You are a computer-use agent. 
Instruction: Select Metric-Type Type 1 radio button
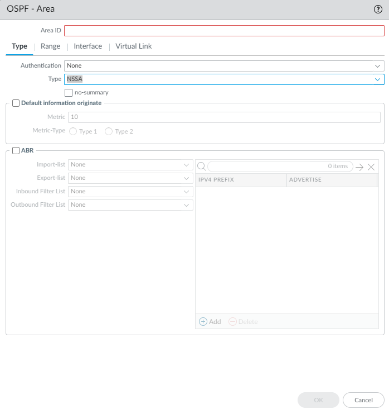[x=73, y=131]
